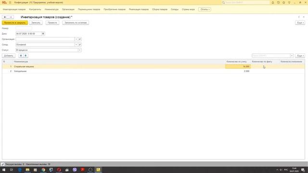
Task: Open the history clock icon
Action: click(x=278, y=2)
